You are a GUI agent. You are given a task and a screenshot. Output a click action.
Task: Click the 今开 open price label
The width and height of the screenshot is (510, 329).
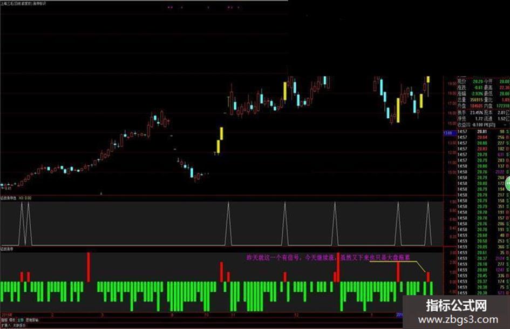(x=488, y=82)
